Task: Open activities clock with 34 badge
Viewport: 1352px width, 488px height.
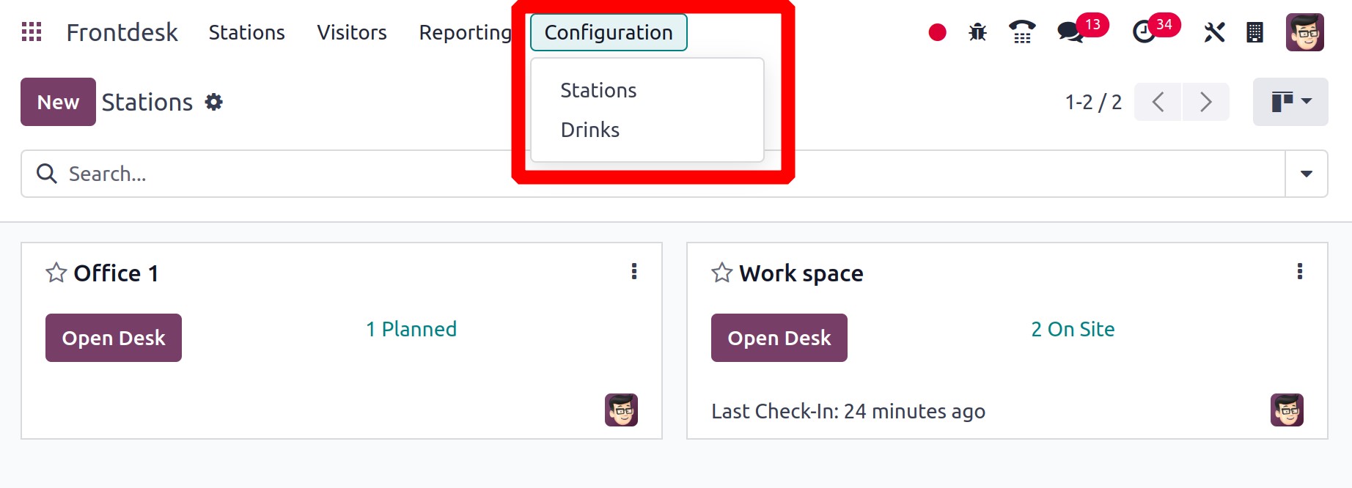Action: (1144, 32)
